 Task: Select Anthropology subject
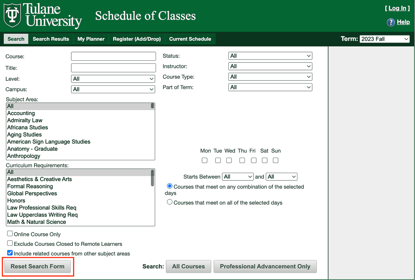tap(79, 156)
